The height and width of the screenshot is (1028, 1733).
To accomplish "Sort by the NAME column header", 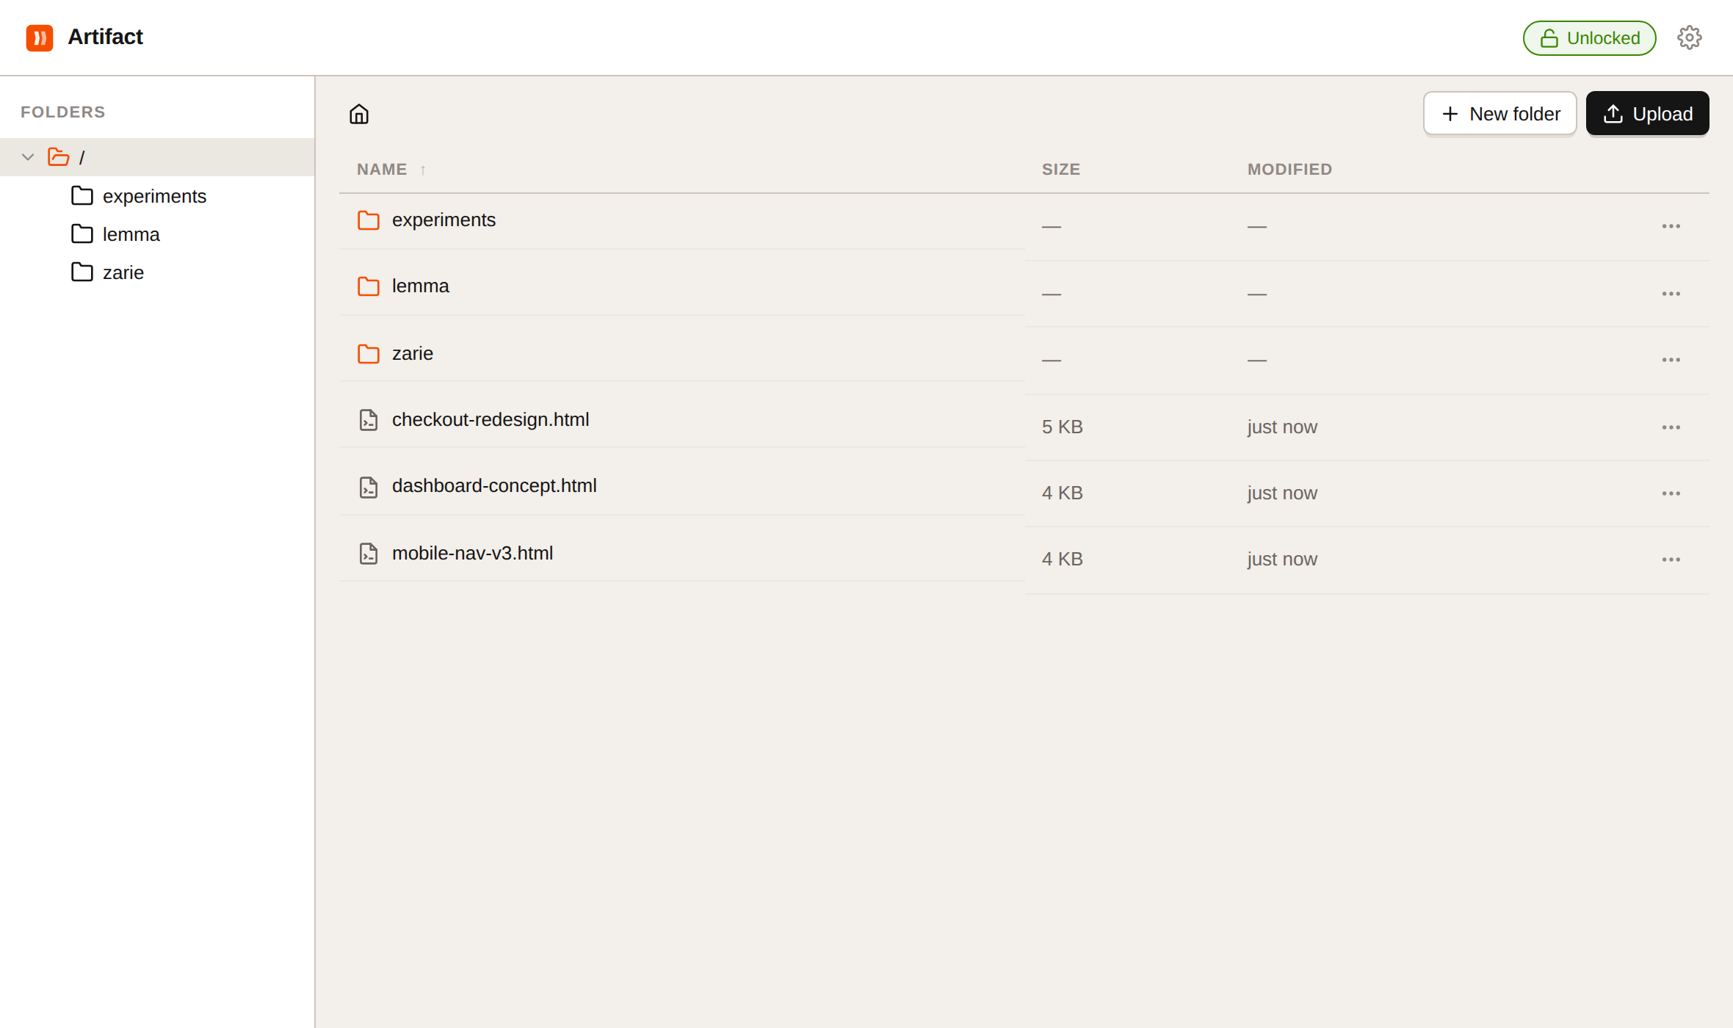I will (x=382, y=170).
